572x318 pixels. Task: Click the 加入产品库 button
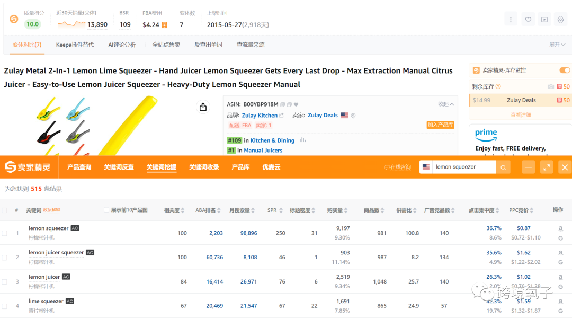click(x=440, y=125)
